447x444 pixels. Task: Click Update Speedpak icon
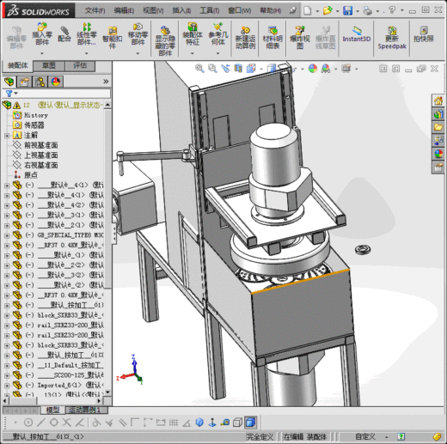pyautogui.click(x=392, y=38)
